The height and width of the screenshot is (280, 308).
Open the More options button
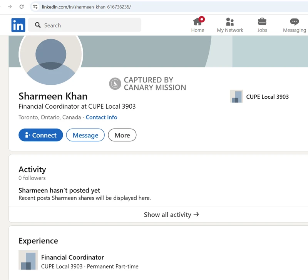[x=122, y=135]
